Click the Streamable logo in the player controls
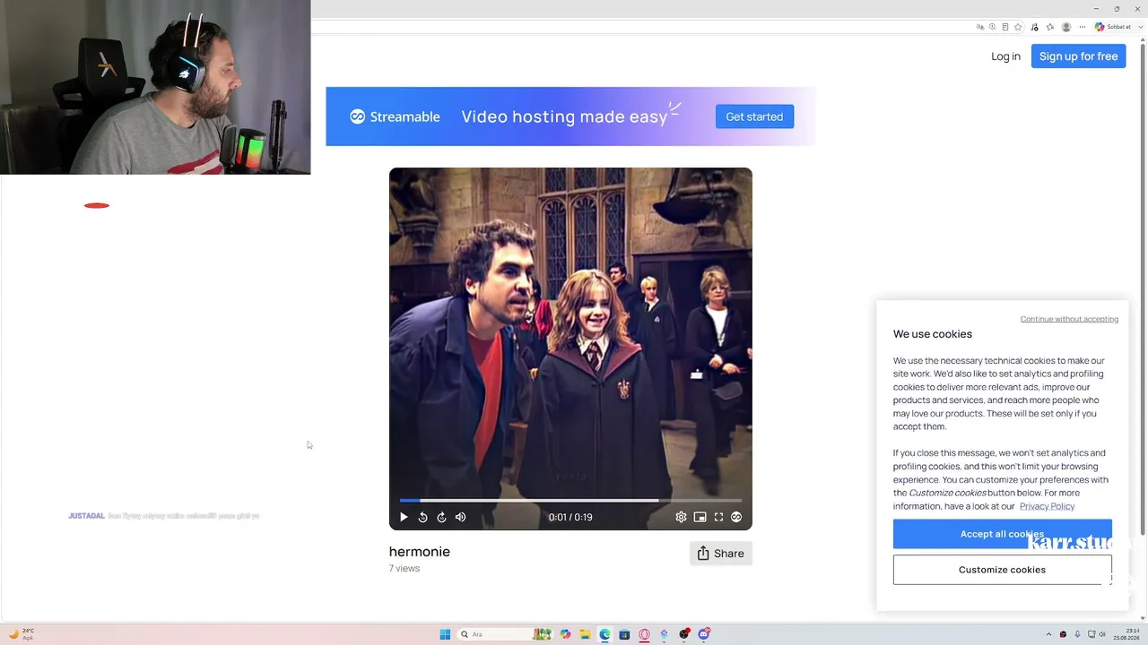The height and width of the screenshot is (645, 1148). pyautogui.click(x=736, y=517)
